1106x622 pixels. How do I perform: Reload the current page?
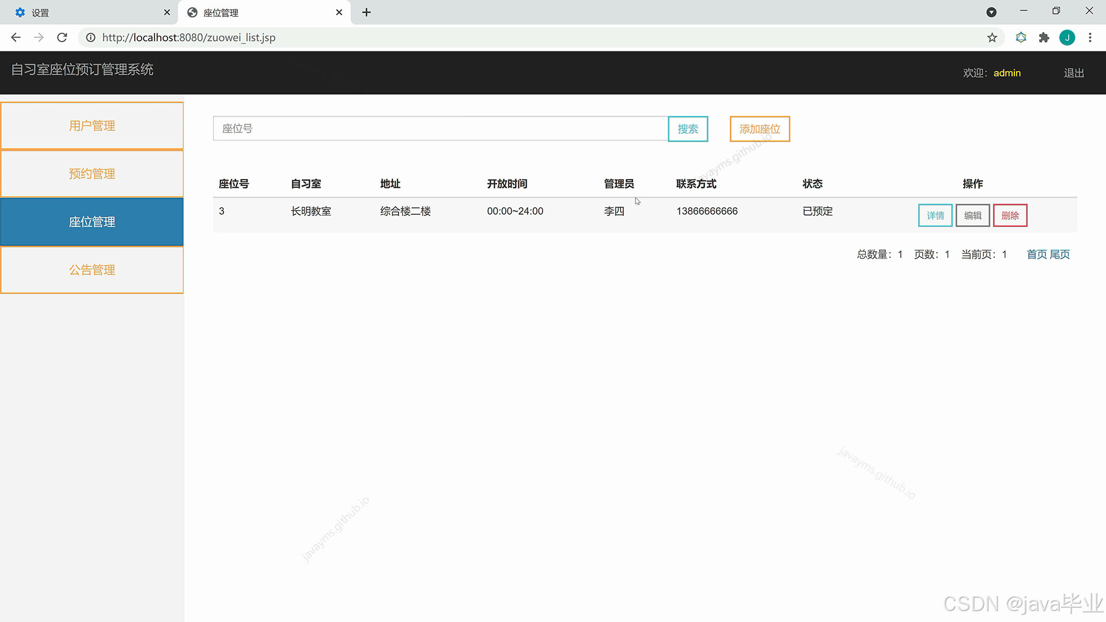[x=62, y=37]
